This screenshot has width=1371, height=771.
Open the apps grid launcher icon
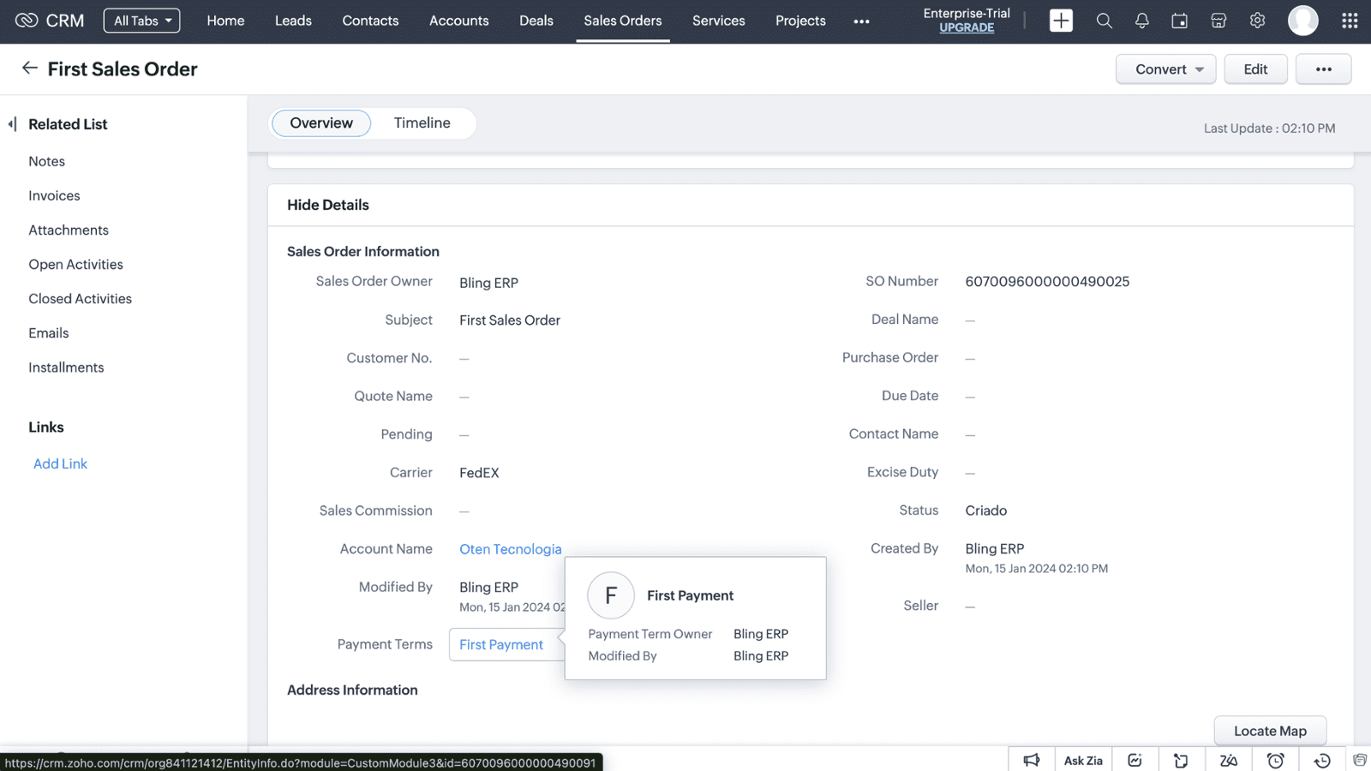coord(1350,21)
